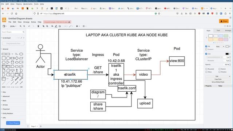Collapse the General shapes section
This screenshot has height=131, width=233.
click(x=5, y=49)
